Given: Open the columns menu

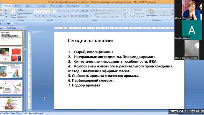Looking at the screenshot, I should pos(88,16).
